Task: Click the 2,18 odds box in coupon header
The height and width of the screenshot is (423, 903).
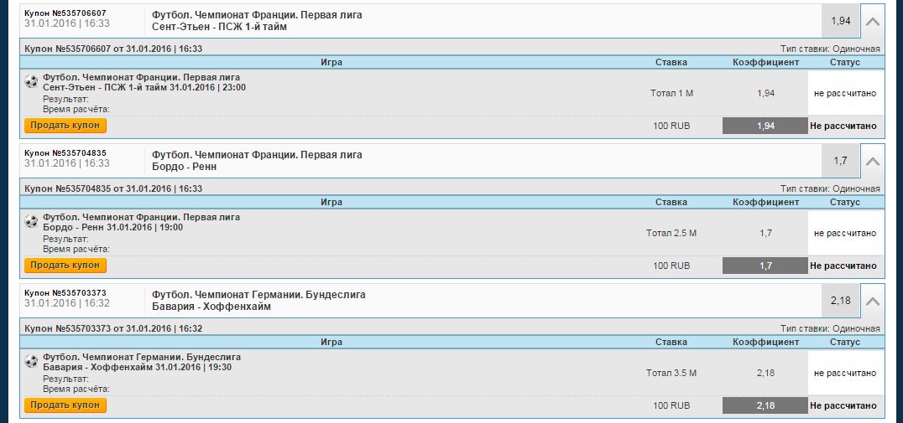Action: click(841, 301)
